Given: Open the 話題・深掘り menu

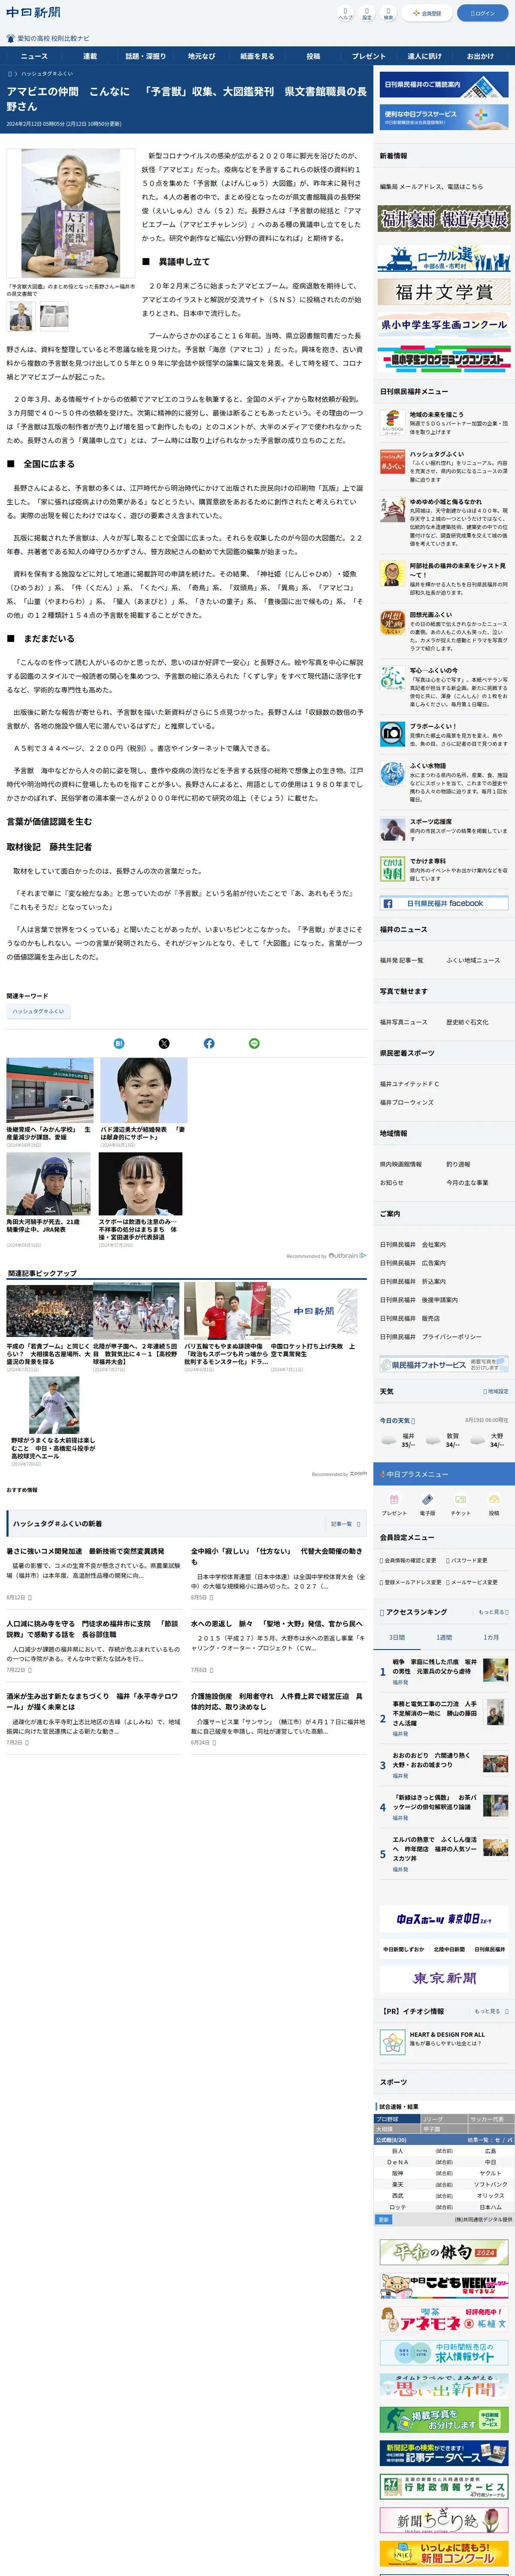Looking at the screenshot, I should [x=146, y=56].
